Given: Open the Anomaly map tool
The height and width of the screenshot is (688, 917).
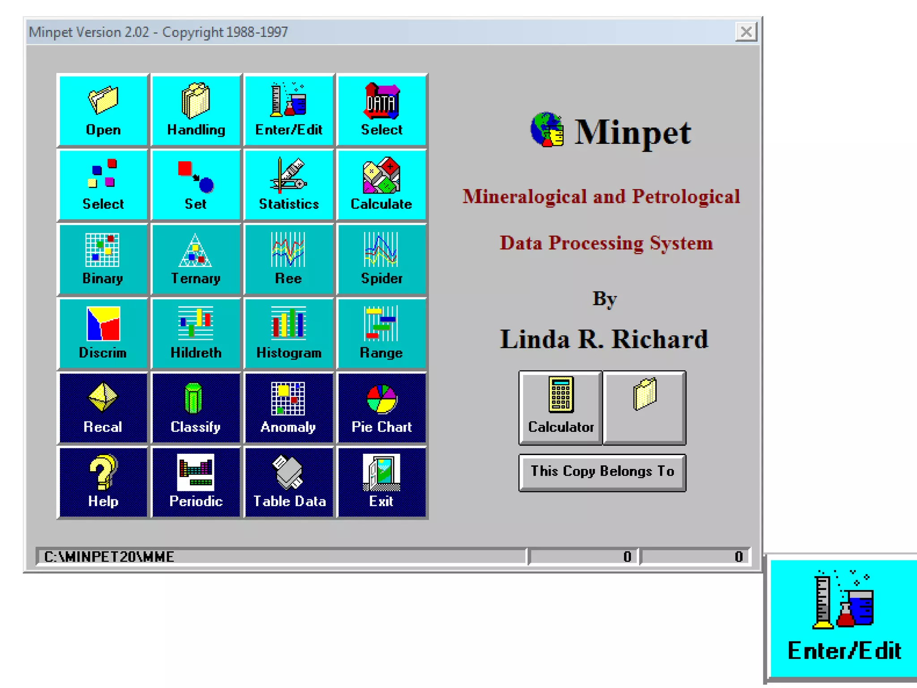Looking at the screenshot, I should [288, 408].
